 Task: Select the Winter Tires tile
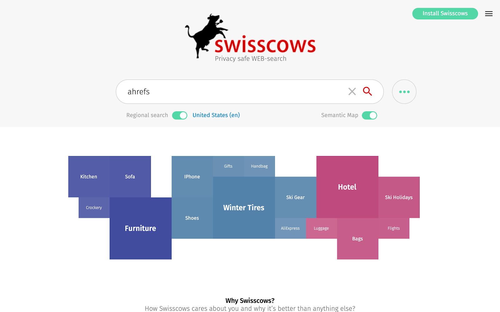[244, 208]
